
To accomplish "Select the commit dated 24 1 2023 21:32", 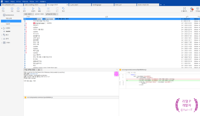I will tap(112, 36).
